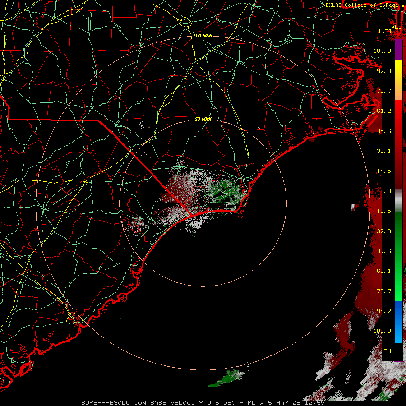Select the 45.6 legend value
The height and width of the screenshot is (406, 406).
tap(384, 131)
